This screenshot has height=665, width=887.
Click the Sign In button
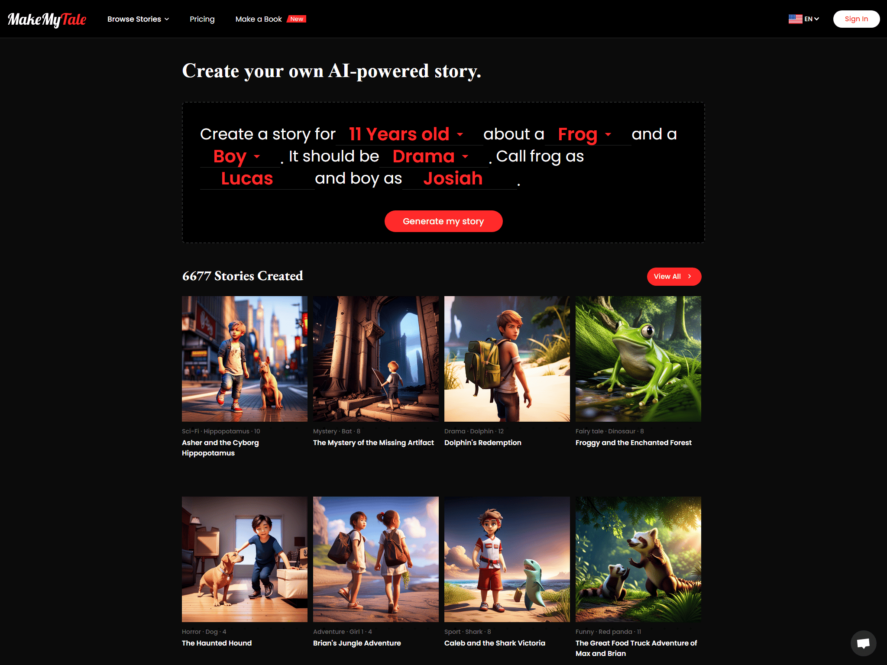(856, 19)
